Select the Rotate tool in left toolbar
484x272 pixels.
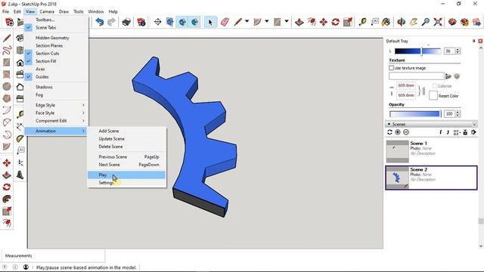tap(7, 187)
